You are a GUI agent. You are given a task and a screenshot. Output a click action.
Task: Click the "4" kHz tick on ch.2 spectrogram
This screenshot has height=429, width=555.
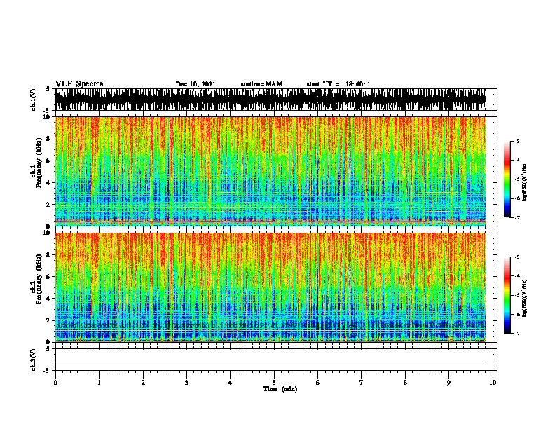49,299
